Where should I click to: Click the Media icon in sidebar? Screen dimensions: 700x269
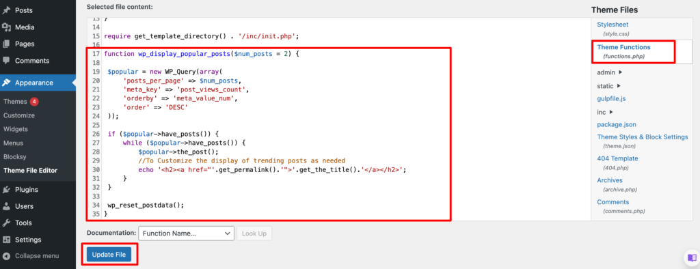click(x=7, y=27)
